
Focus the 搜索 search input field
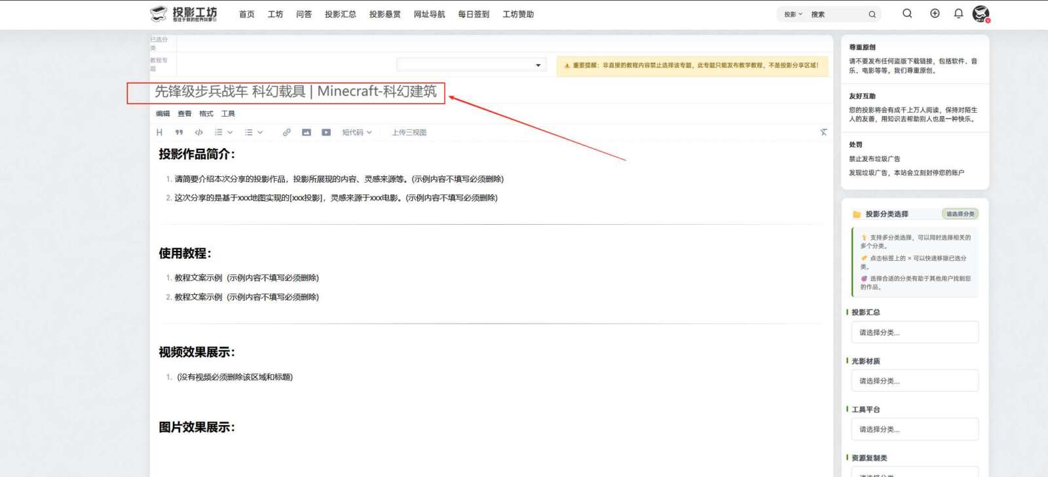pos(837,14)
